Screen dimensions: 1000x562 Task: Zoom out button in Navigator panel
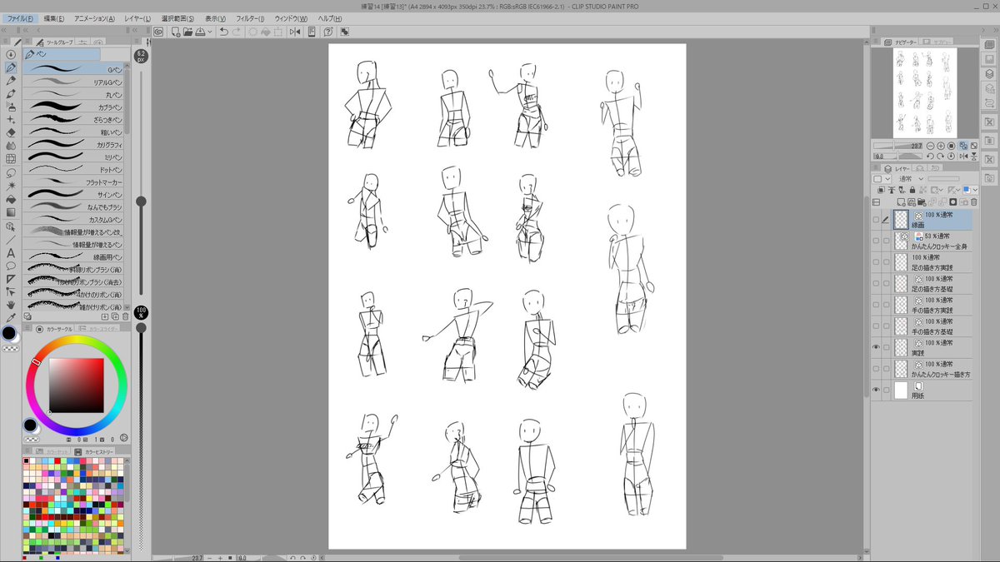[930, 146]
